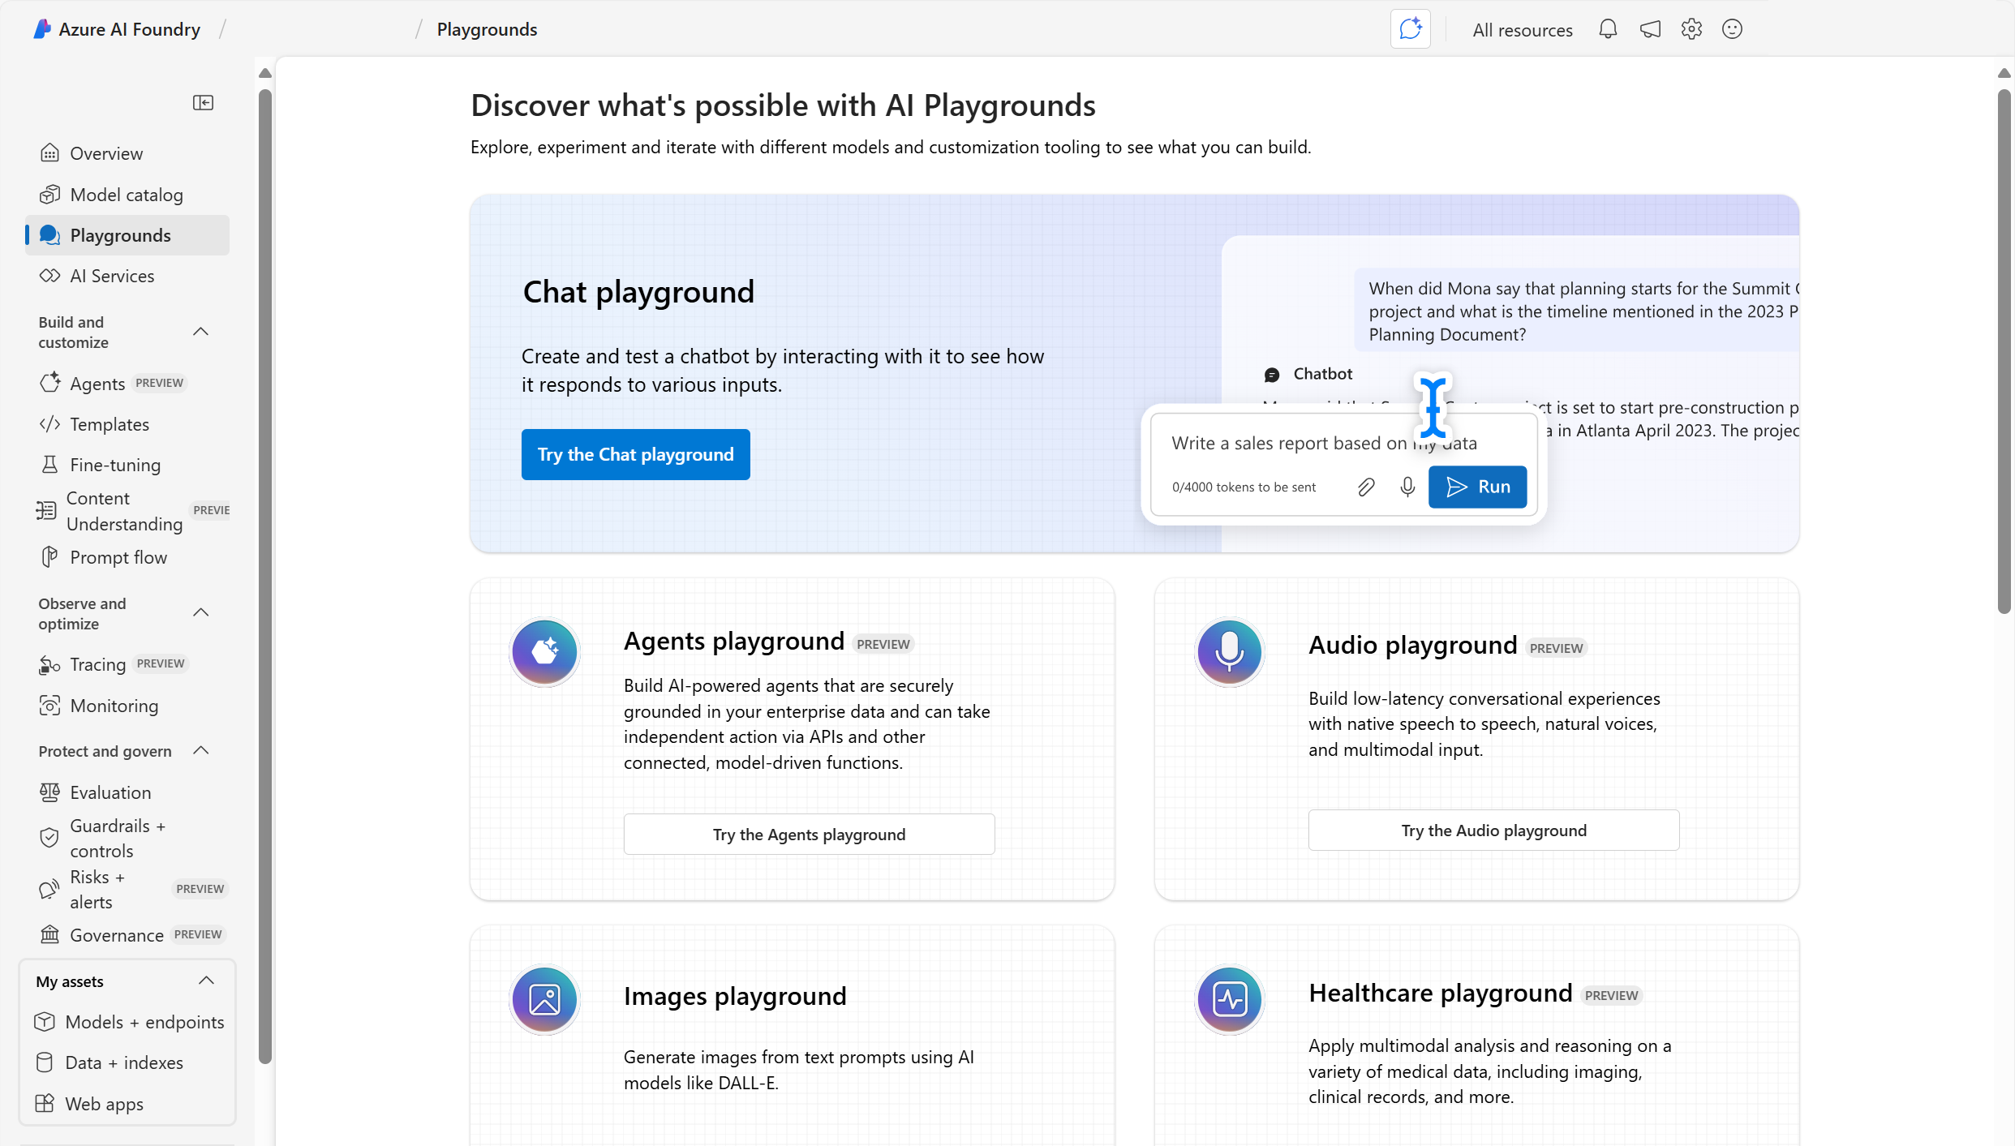Open Data + indexes under My assets

(127, 1062)
